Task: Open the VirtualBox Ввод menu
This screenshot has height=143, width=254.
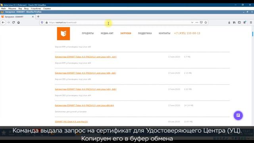Action: 26,9
